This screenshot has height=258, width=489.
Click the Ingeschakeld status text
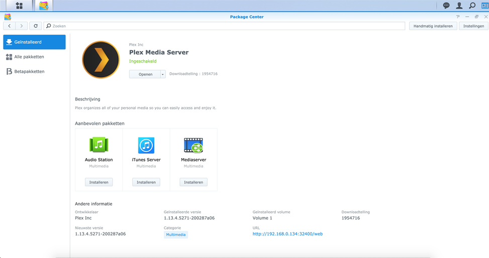click(143, 61)
